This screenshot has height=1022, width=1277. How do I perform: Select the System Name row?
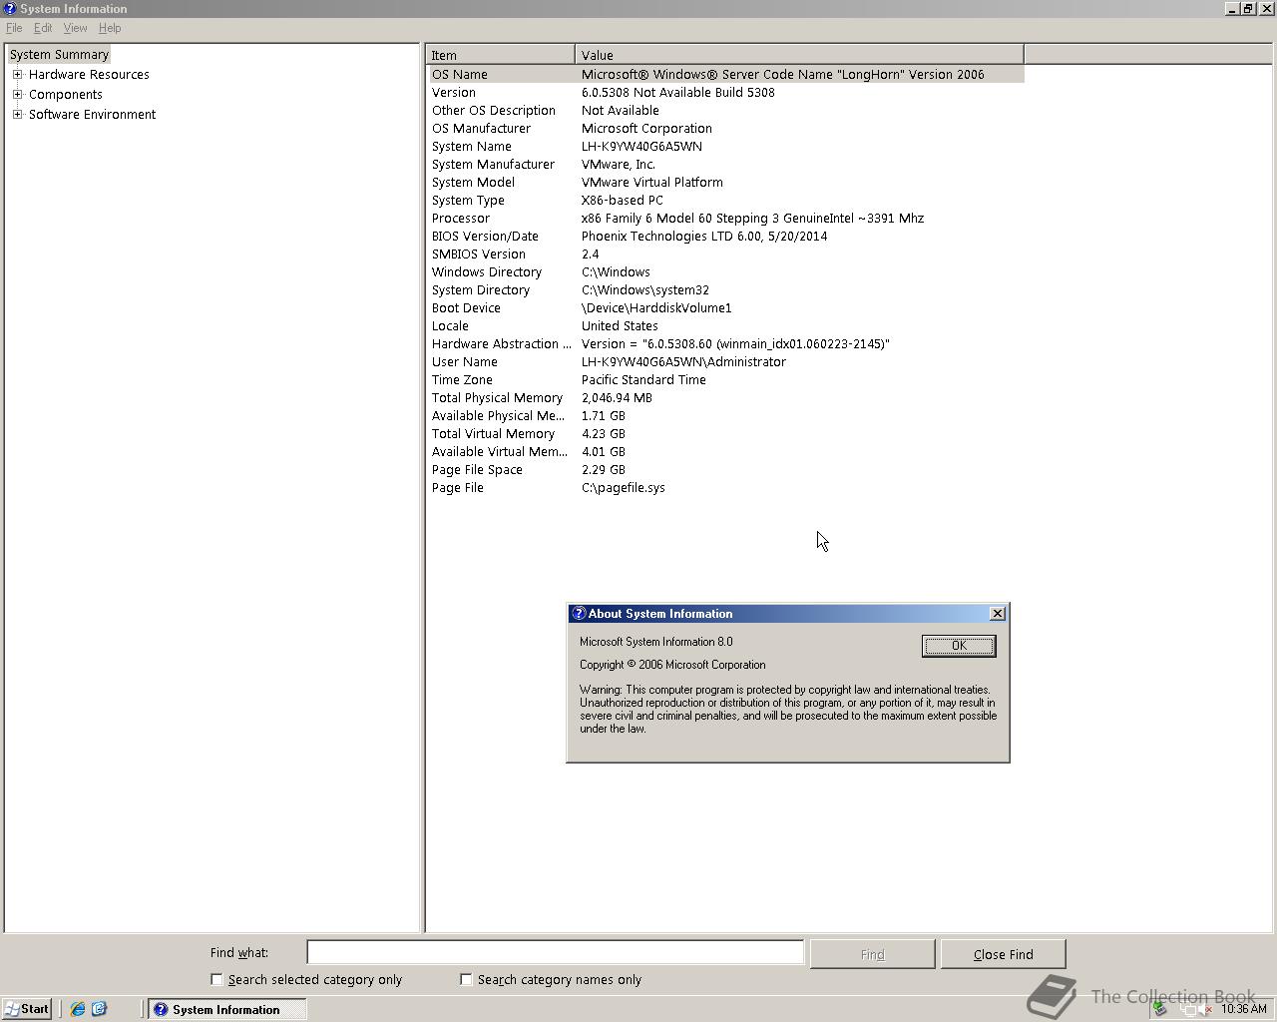pyautogui.click(x=726, y=146)
